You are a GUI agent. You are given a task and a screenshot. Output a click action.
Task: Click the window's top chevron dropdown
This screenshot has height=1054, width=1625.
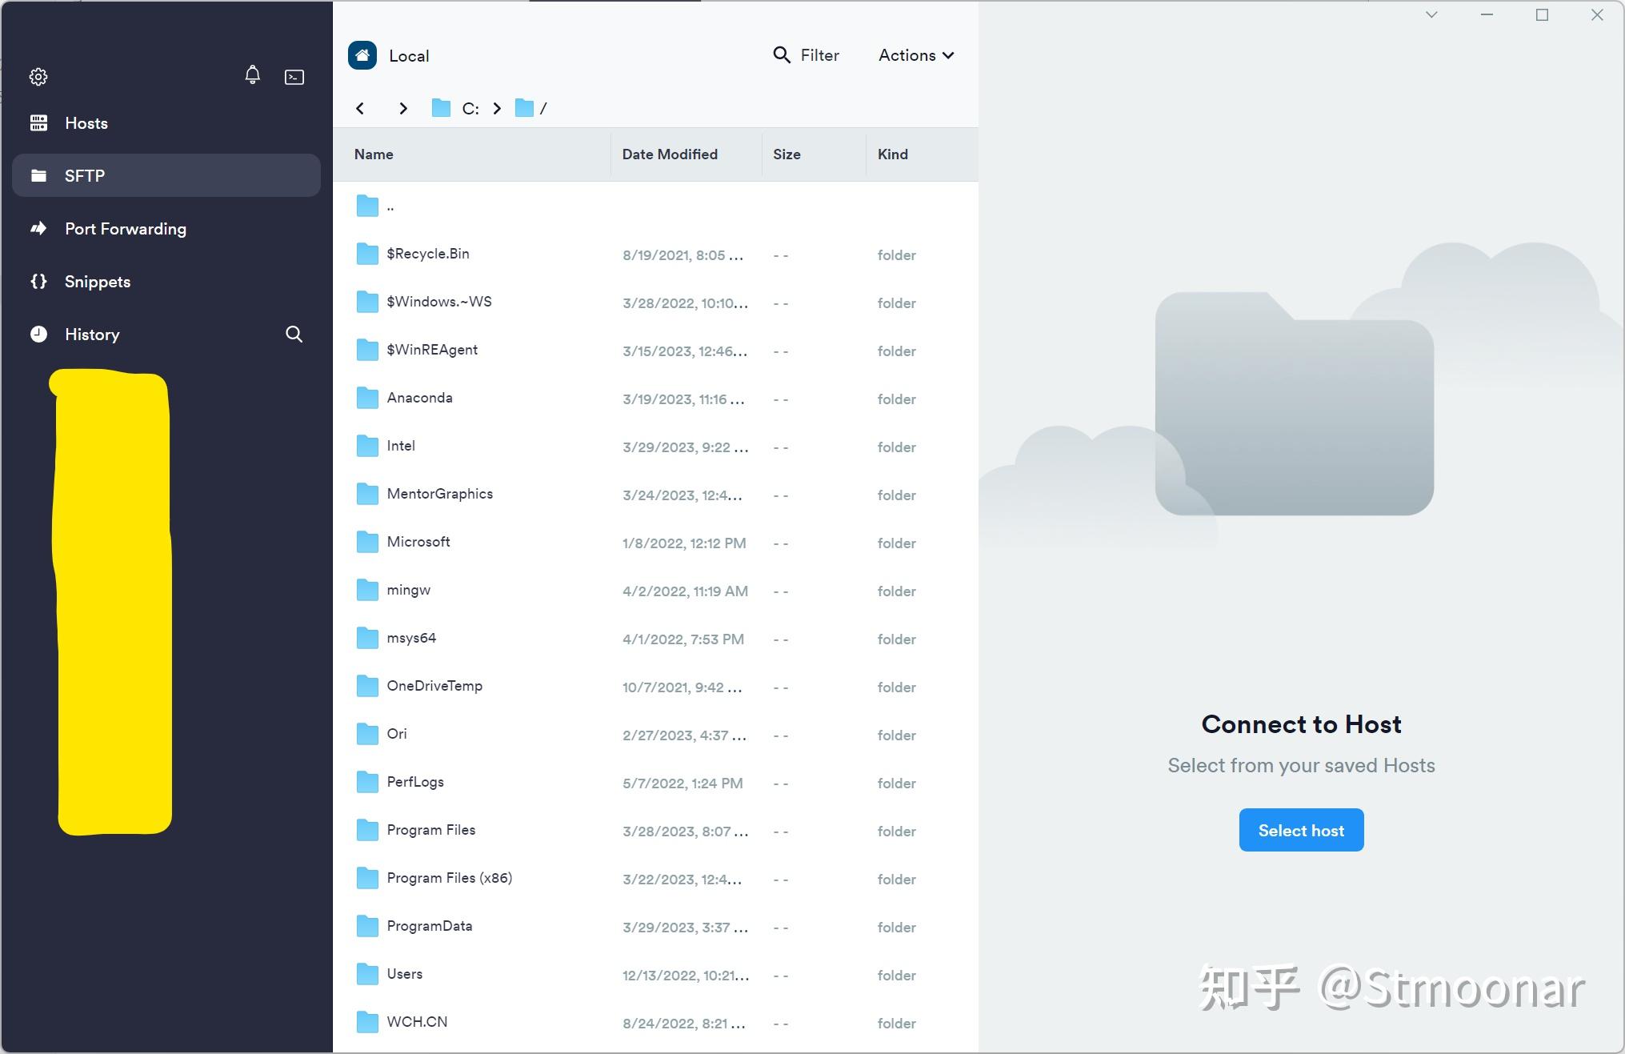(x=1431, y=15)
